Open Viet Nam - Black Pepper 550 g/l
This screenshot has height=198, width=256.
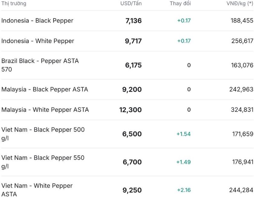coord(43,162)
